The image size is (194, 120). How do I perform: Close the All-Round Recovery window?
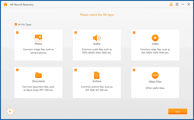pos(189,4)
